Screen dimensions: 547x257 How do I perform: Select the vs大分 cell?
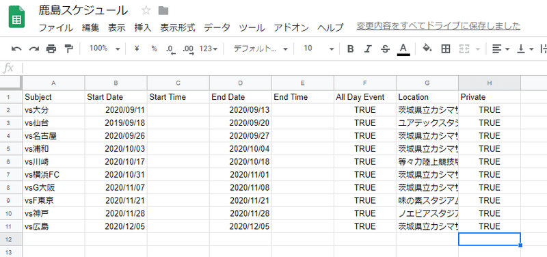click(x=53, y=110)
